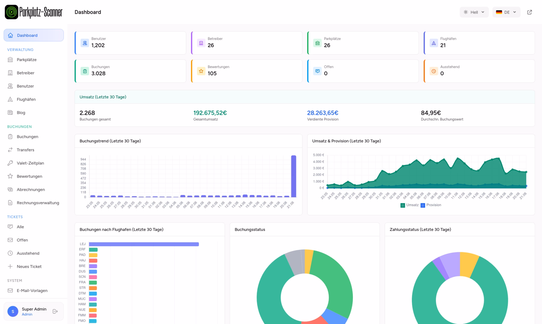Click the Betreiber building icon in sidebar
This screenshot has width=542, height=324.
pos(10,73)
